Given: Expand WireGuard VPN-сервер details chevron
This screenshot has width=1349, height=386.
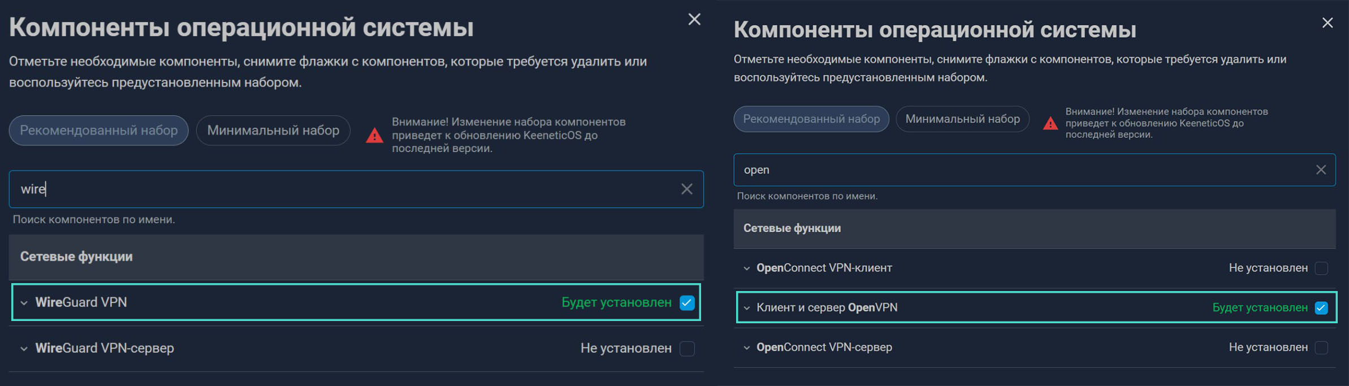Looking at the screenshot, I should [x=24, y=349].
